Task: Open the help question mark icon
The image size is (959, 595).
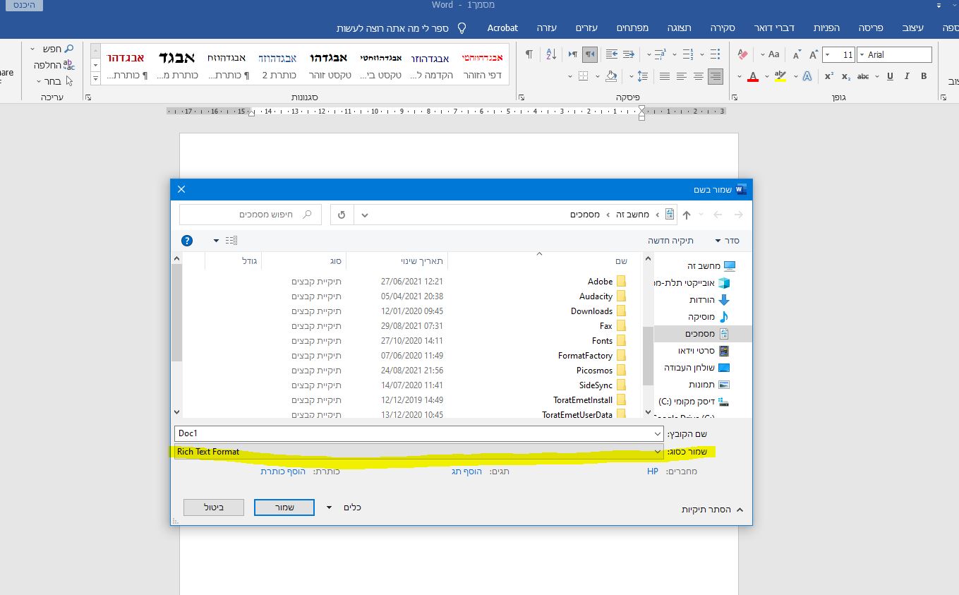Action: [x=187, y=241]
